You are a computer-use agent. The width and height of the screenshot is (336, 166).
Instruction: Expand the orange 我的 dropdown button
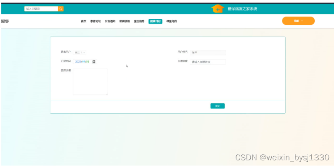(x=298, y=21)
